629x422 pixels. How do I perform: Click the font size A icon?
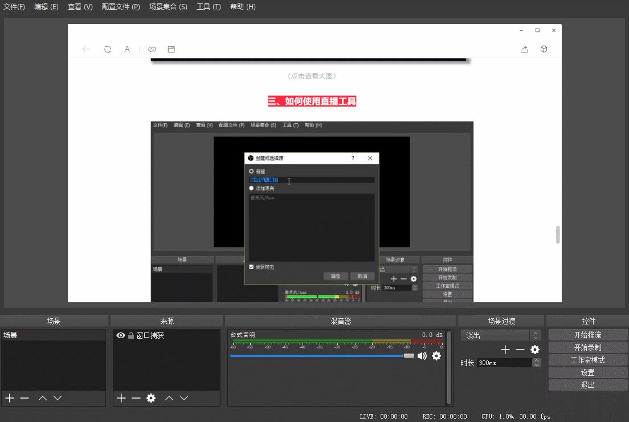126,49
